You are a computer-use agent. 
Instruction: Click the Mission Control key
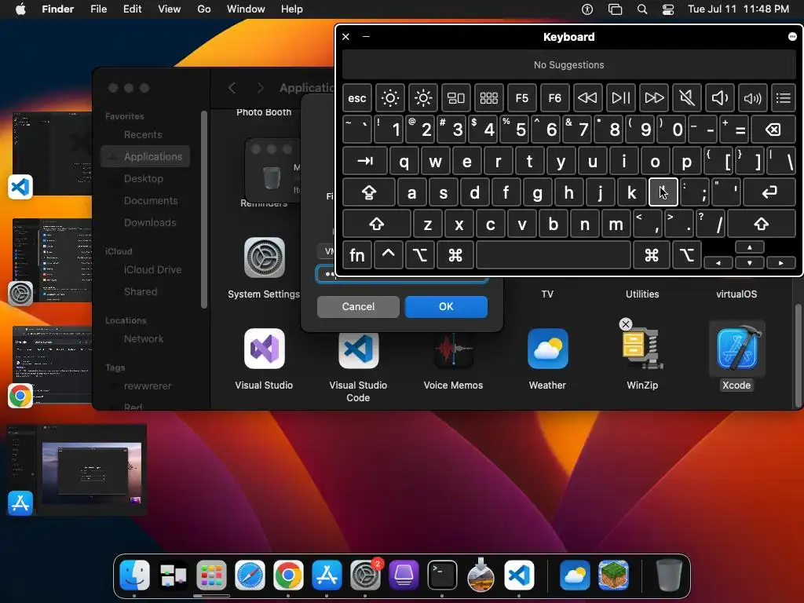456,98
